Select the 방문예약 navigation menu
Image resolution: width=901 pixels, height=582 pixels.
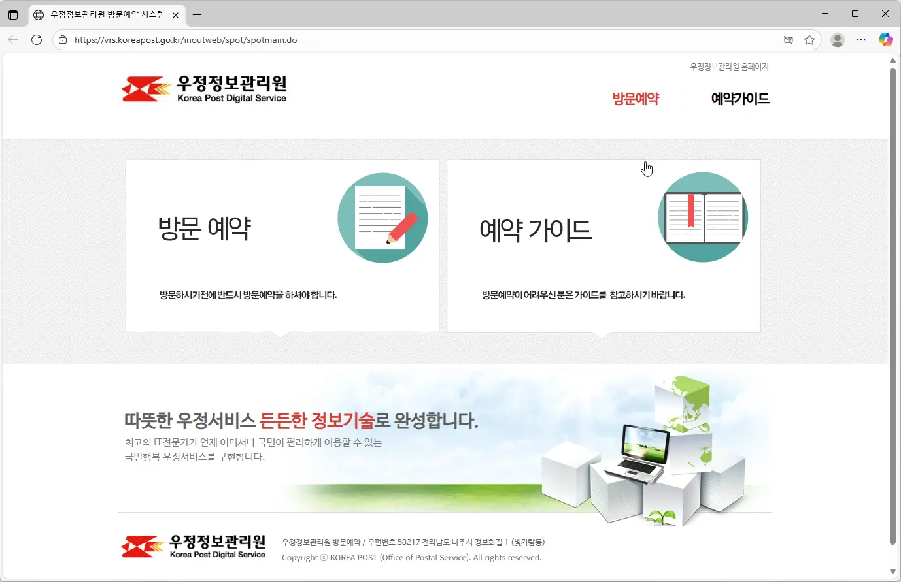coord(635,98)
